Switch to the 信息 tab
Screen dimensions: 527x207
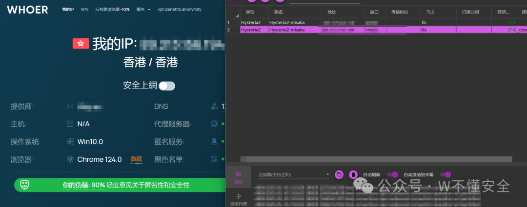pyautogui.click(x=238, y=178)
